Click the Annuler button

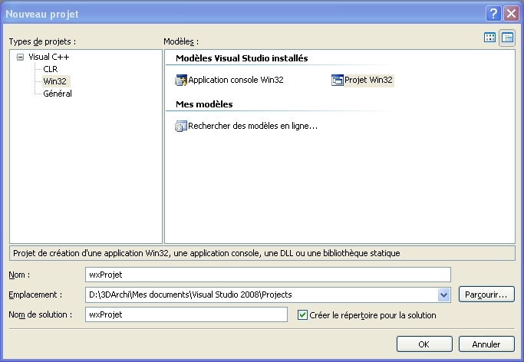click(x=486, y=344)
